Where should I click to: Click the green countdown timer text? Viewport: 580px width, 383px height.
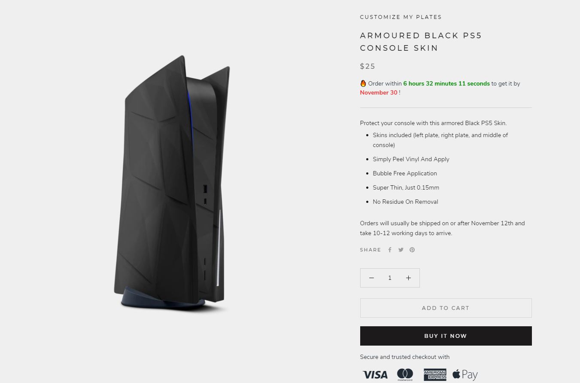[x=446, y=83]
